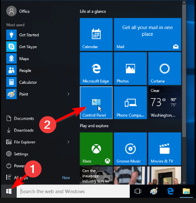The height and width of the screenshot is (203, 196).
Task: Open the Cortana tile
Action: click(x=165, y=69)
